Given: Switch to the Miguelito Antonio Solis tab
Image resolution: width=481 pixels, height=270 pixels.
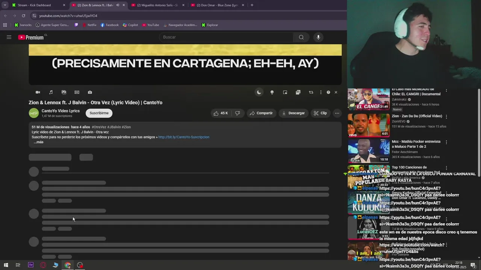Looking at the screenshot, I should pyautogui.click(x=157, y=5).
